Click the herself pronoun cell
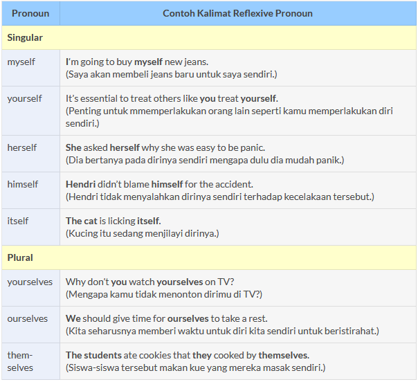The width and height of the screenshot is (418, 382). coord(22,147)
